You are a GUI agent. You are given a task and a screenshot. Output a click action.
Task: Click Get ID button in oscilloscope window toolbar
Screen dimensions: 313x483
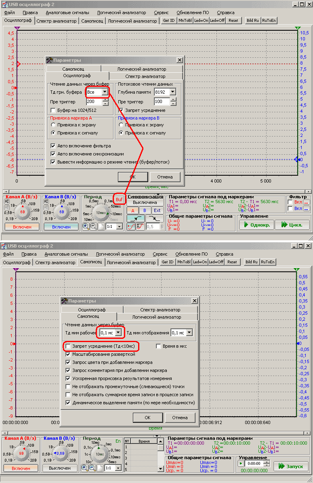coord(169,20)
